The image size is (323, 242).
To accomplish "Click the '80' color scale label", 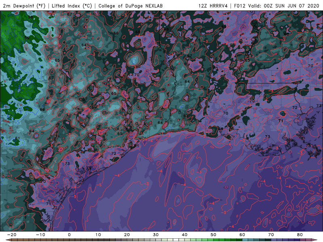I will (300, 235).
